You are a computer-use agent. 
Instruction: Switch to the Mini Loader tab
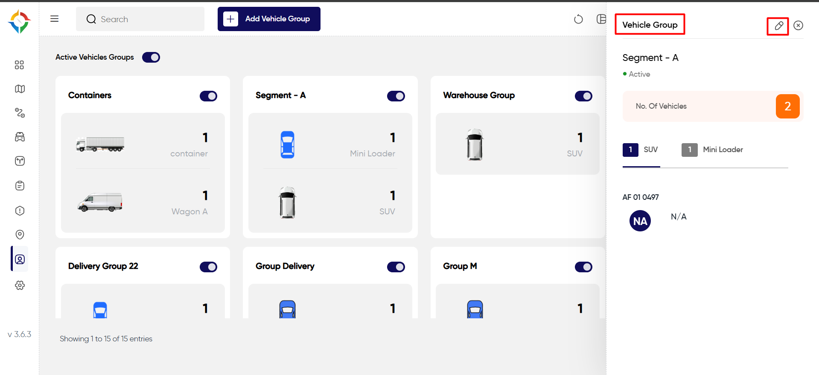tap(712, 150)
